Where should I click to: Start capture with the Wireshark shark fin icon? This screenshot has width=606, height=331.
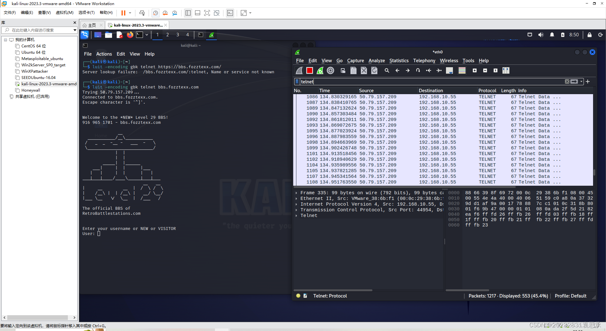(299, 70)
